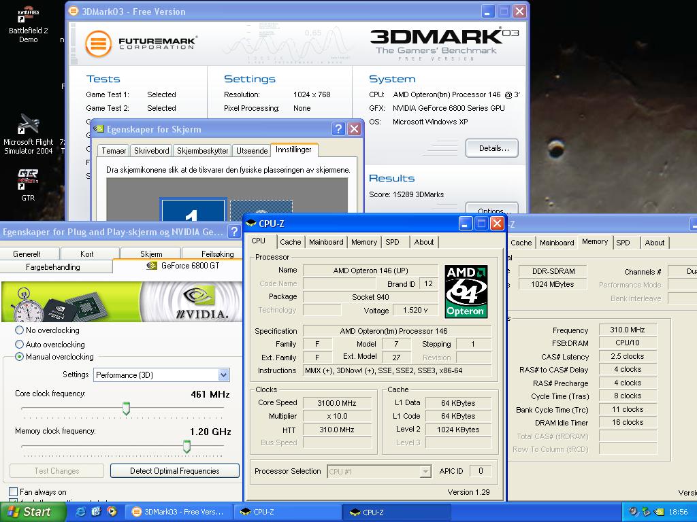Open Internet Explorer from quick launch
The height and width of the screenshot is (522, 697).
pyautogui.click(x=81, y=512)
